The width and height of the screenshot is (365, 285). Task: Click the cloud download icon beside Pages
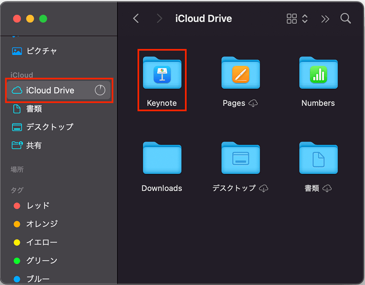click(x=253, y=104)
